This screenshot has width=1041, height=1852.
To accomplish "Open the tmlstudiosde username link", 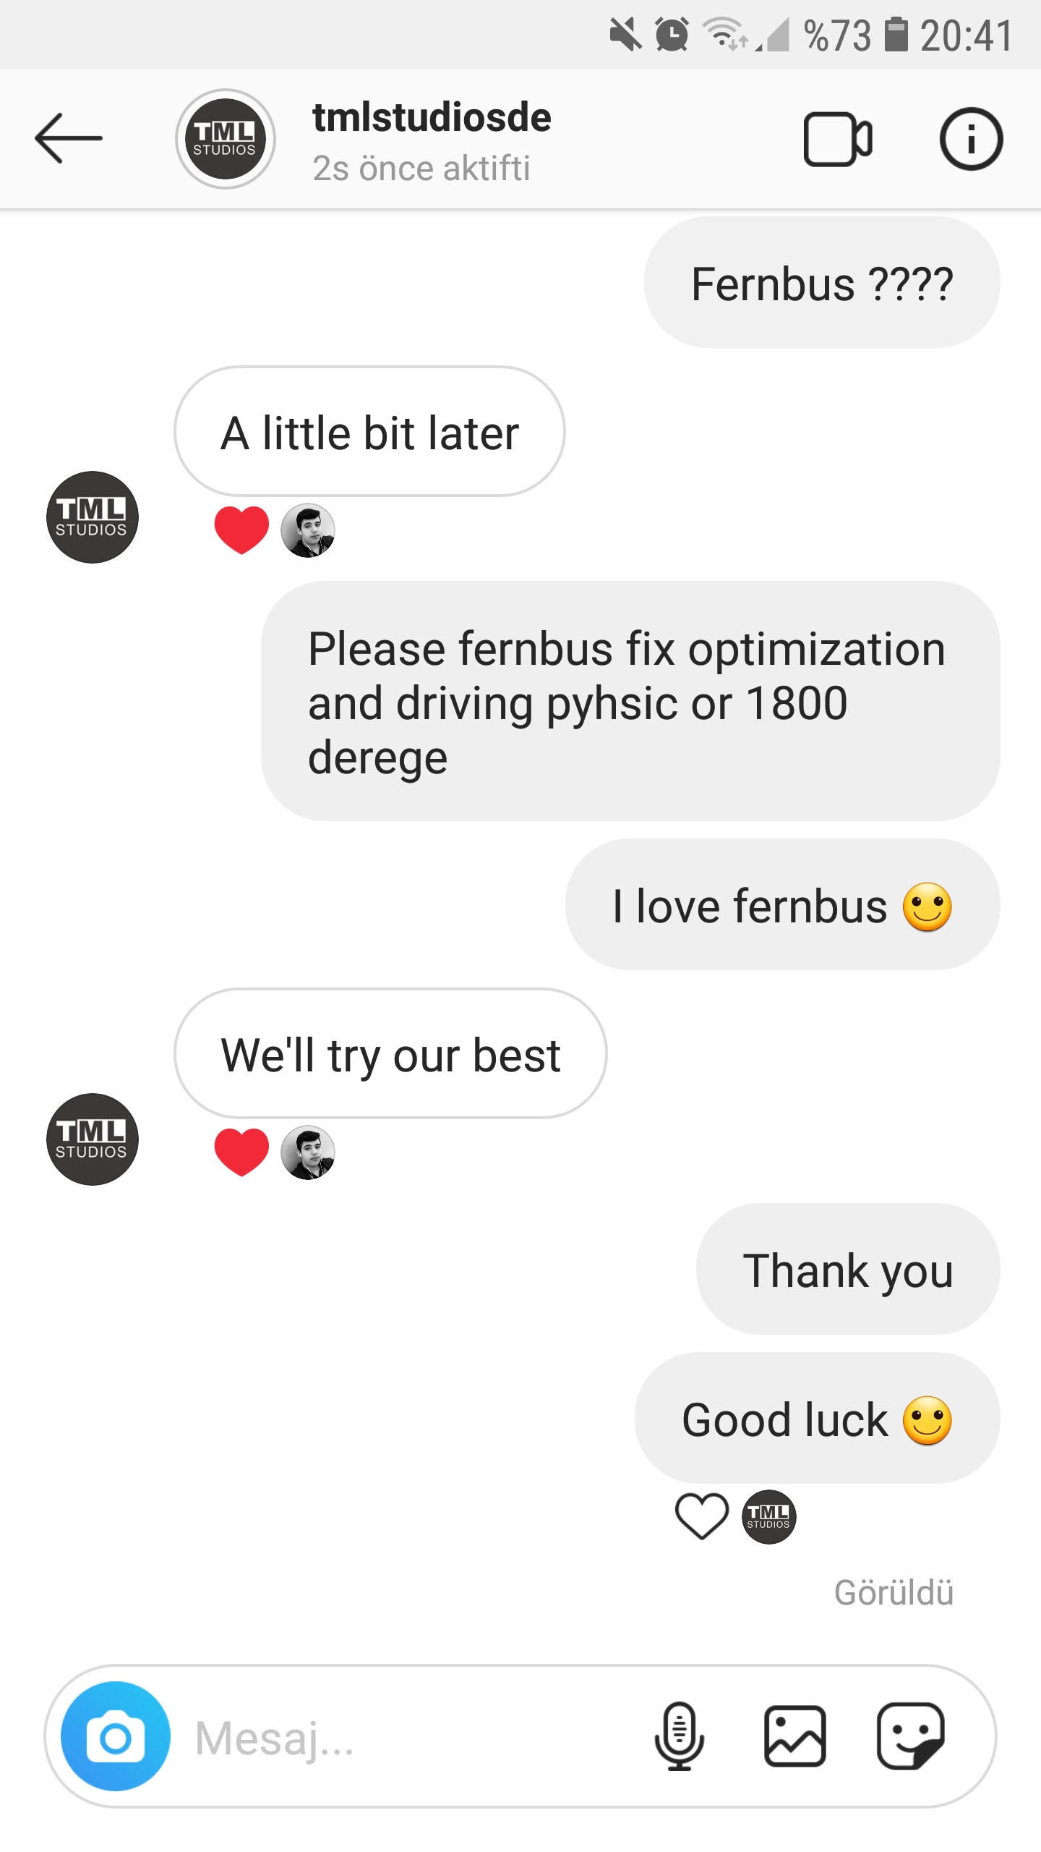I will (432, 117).
